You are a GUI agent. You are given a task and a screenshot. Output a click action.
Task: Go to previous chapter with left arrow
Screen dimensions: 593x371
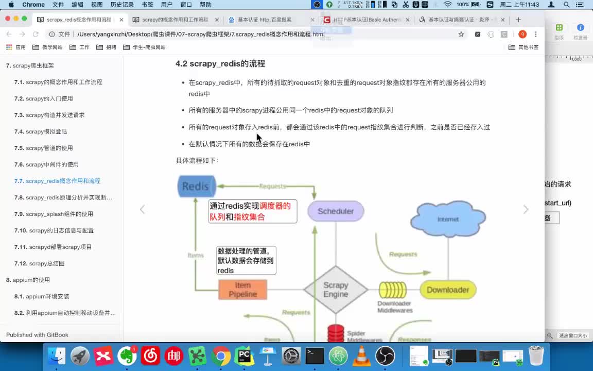pos(143,209)
